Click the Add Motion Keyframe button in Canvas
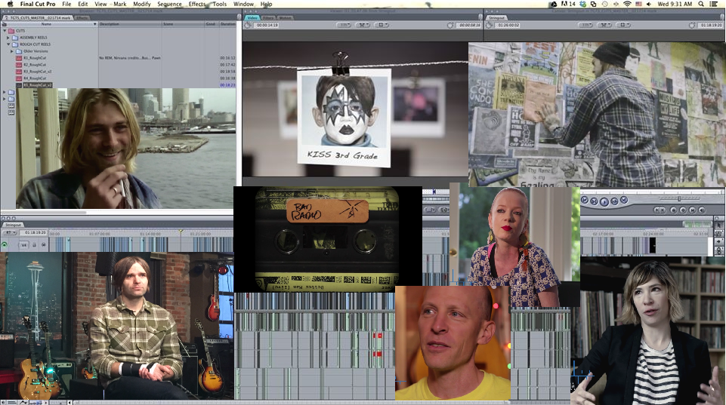The image size is (726, 405). coord(682,210)
